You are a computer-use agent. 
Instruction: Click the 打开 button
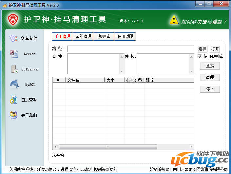(x=215, y=49)
